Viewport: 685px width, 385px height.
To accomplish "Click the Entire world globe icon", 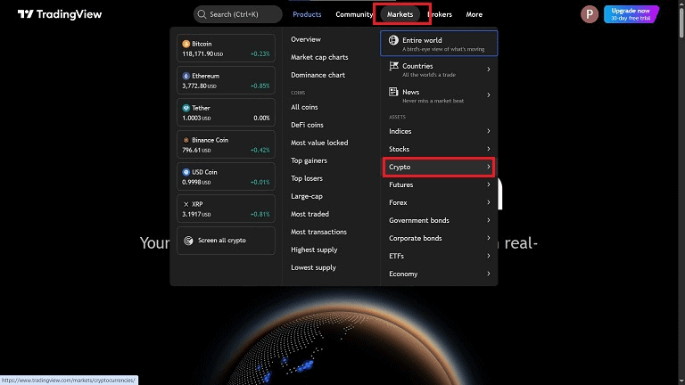I will click(393, 43).
